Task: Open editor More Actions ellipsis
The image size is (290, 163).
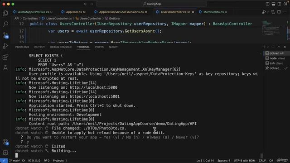Action: coord(285,12)
